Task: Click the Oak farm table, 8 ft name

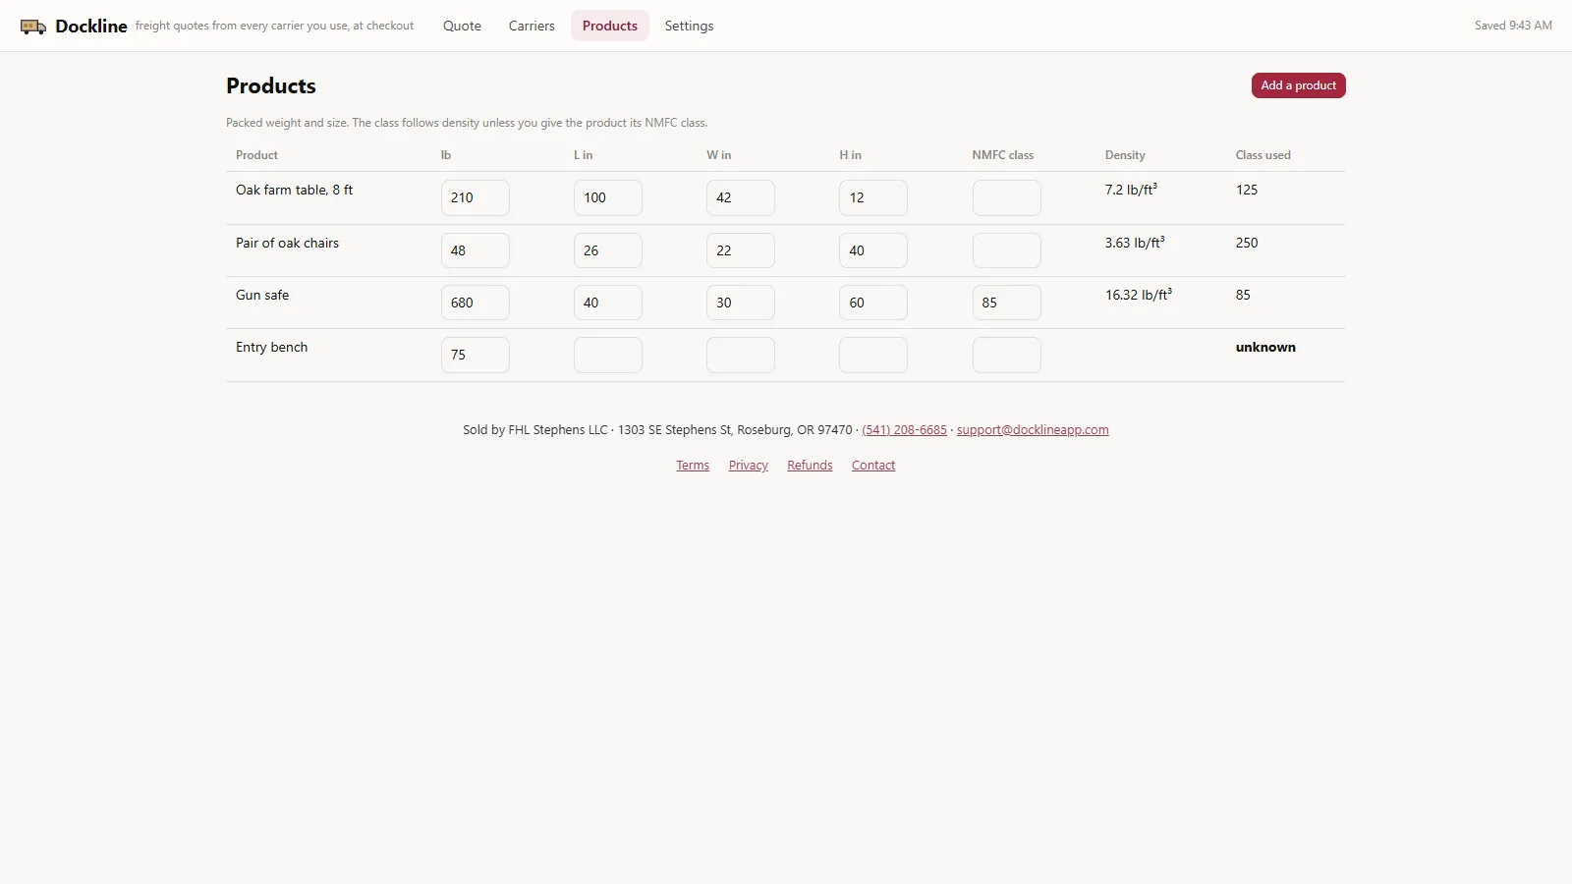Action: [294, 191]
